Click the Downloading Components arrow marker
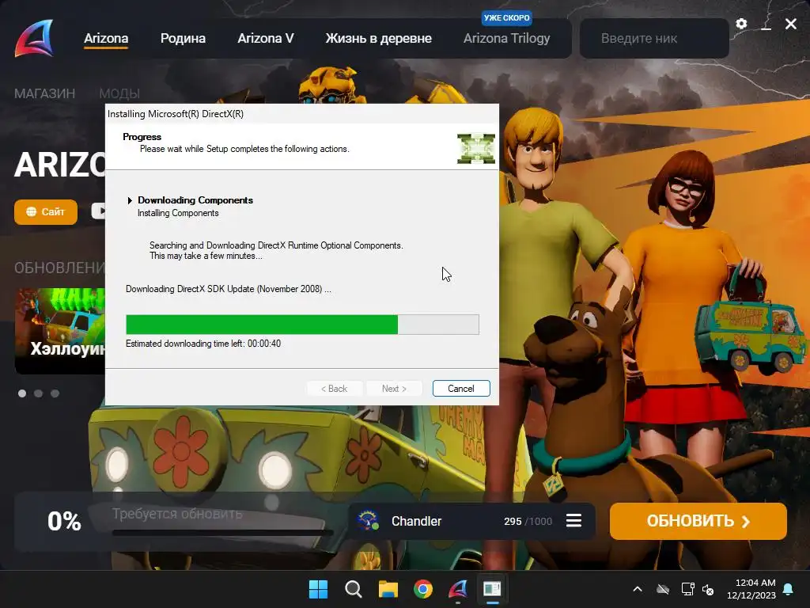The image size is (810, 608). (x=130, y=200)
